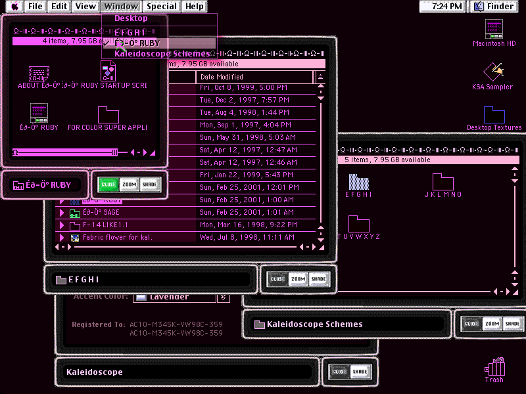Click the Shade button of Kaleidoscope Schemes window

[513, 324]
